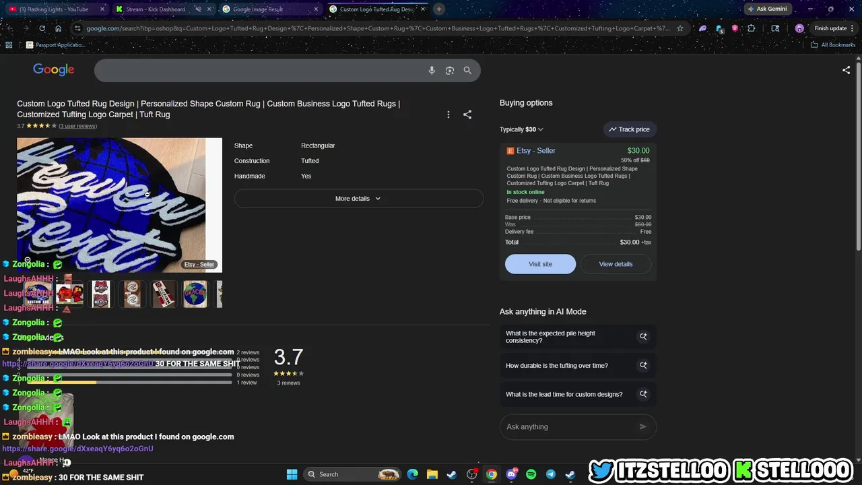
Task: Open Microsoft Edge from taskbar
Action: (413, 474)
